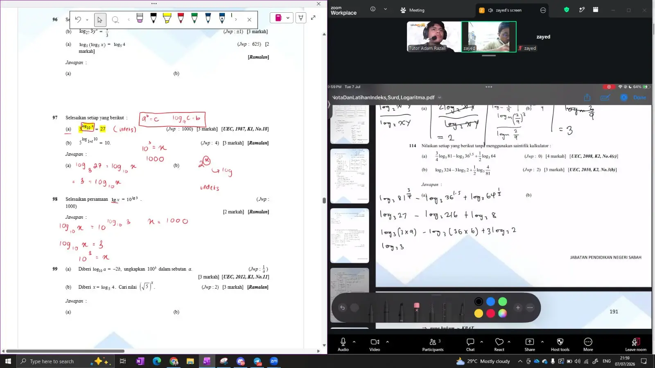This screenshot has height=368, width=655.
Task: Open the three-dot menu atop OneNote window
Action: coord(154,3)
